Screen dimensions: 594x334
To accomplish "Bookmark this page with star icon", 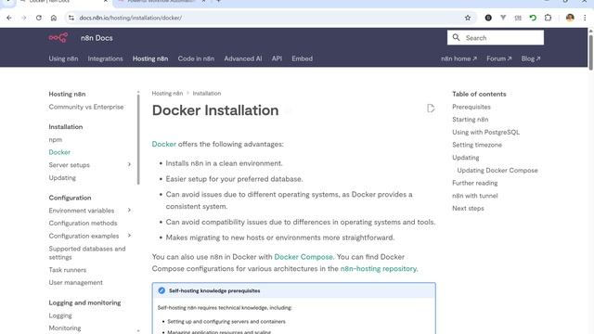I will click(x=468, y=18).
